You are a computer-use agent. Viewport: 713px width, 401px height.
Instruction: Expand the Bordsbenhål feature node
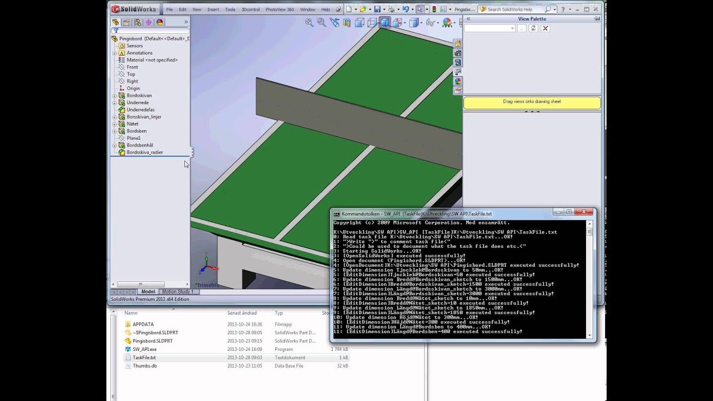(114, 145)
